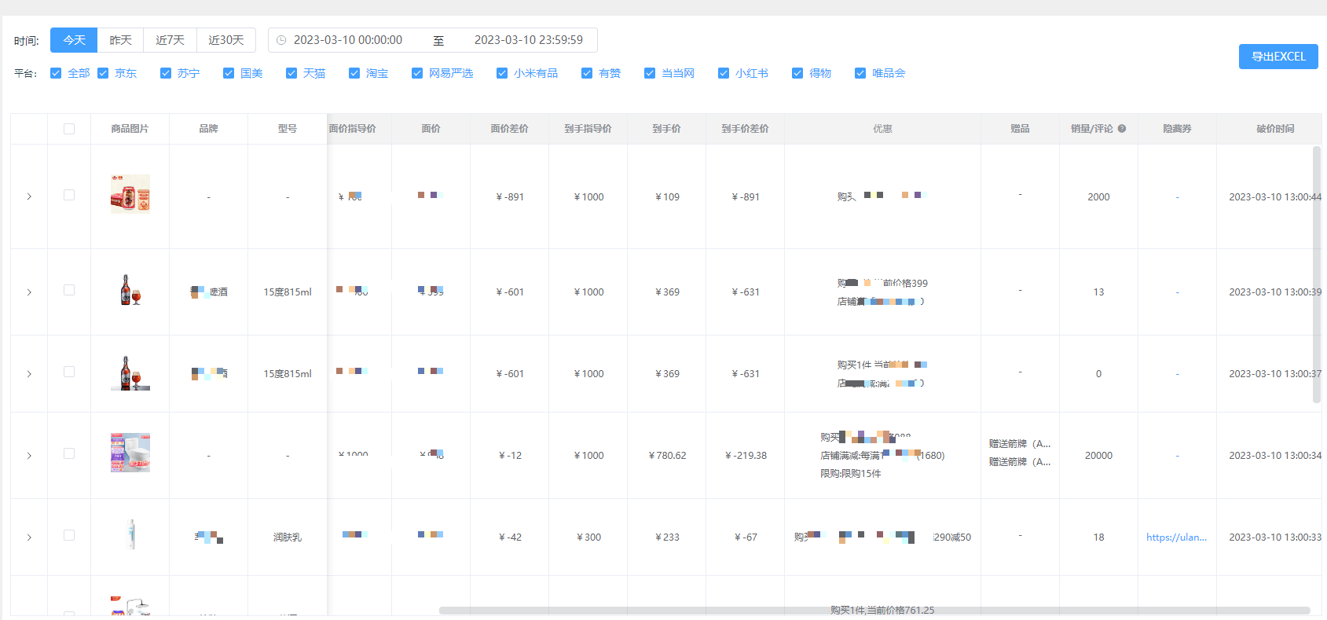Open the red canned product thumbnail
This screenshot has height=620, width=1327.
tap(130, 194)
